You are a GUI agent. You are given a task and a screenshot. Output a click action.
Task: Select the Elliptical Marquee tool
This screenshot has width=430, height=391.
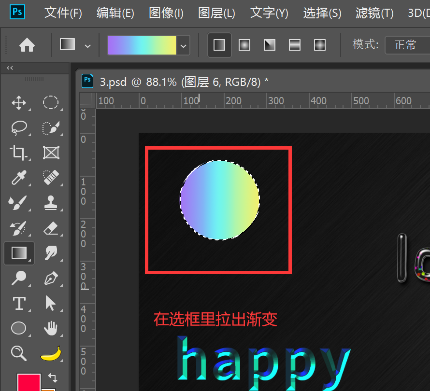click(x=51, y=103)
